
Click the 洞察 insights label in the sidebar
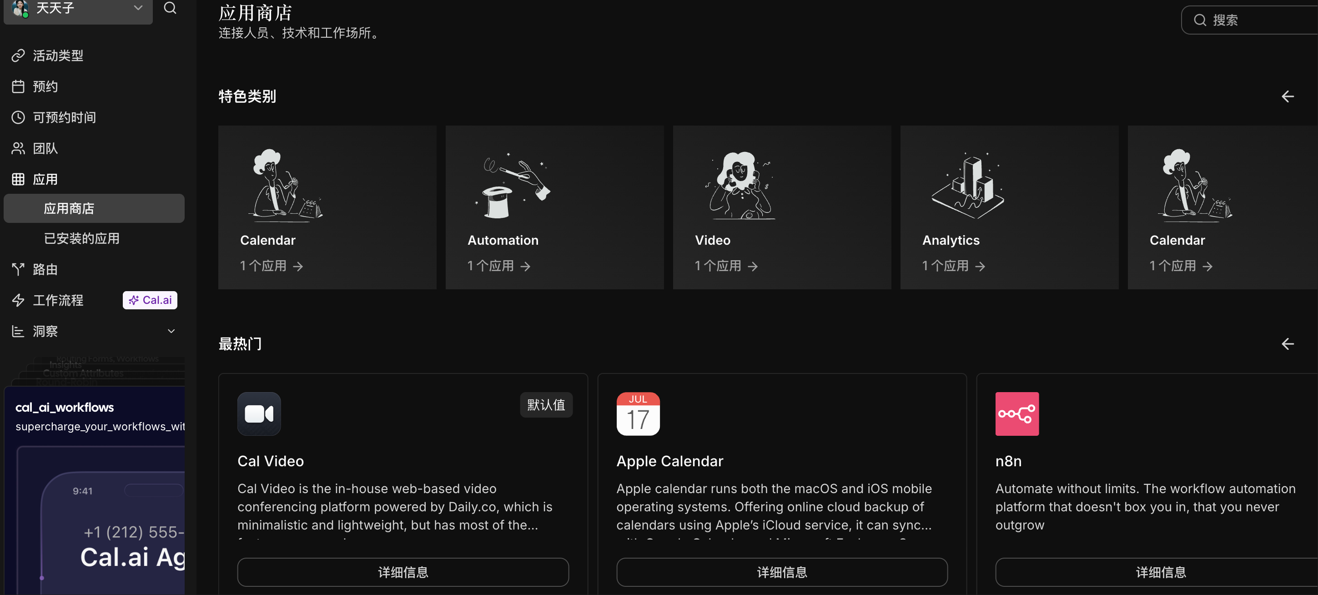pyautogui.click(x=45, y=331)
